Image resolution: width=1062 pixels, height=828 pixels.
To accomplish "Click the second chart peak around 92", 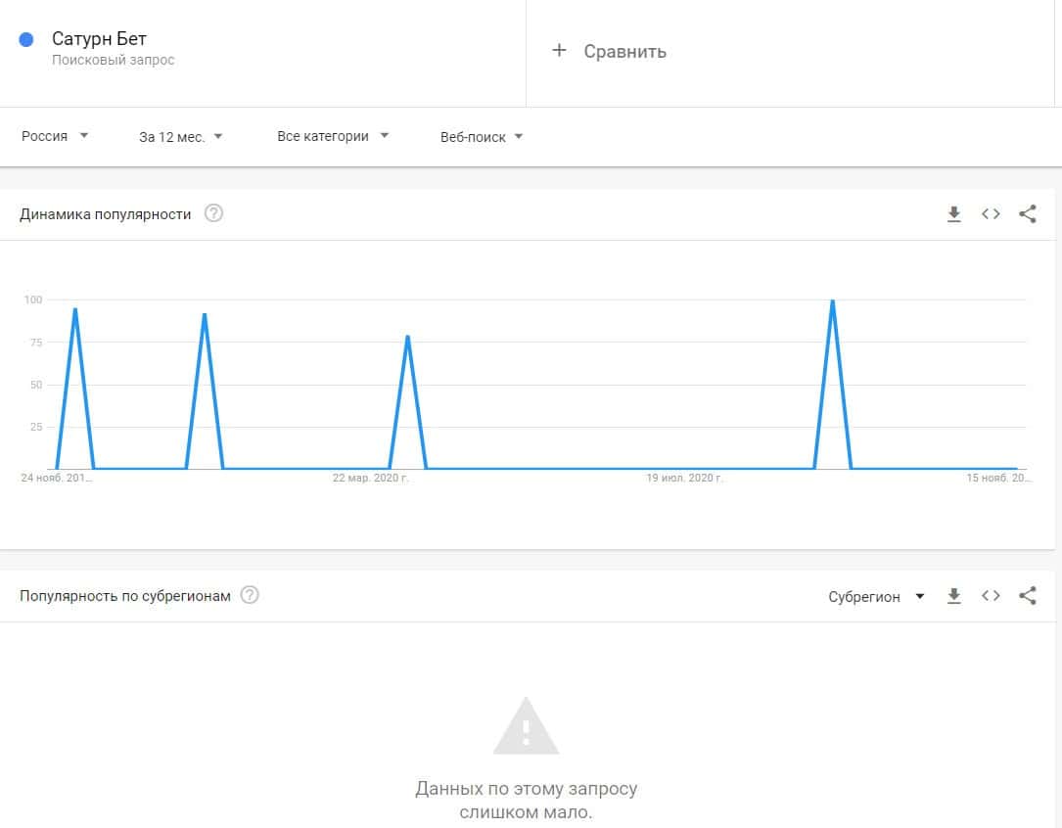I will 205,315.
